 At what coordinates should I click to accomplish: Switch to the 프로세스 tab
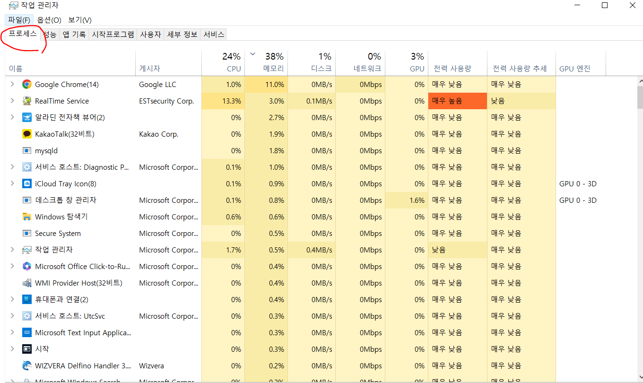[23, 34]
